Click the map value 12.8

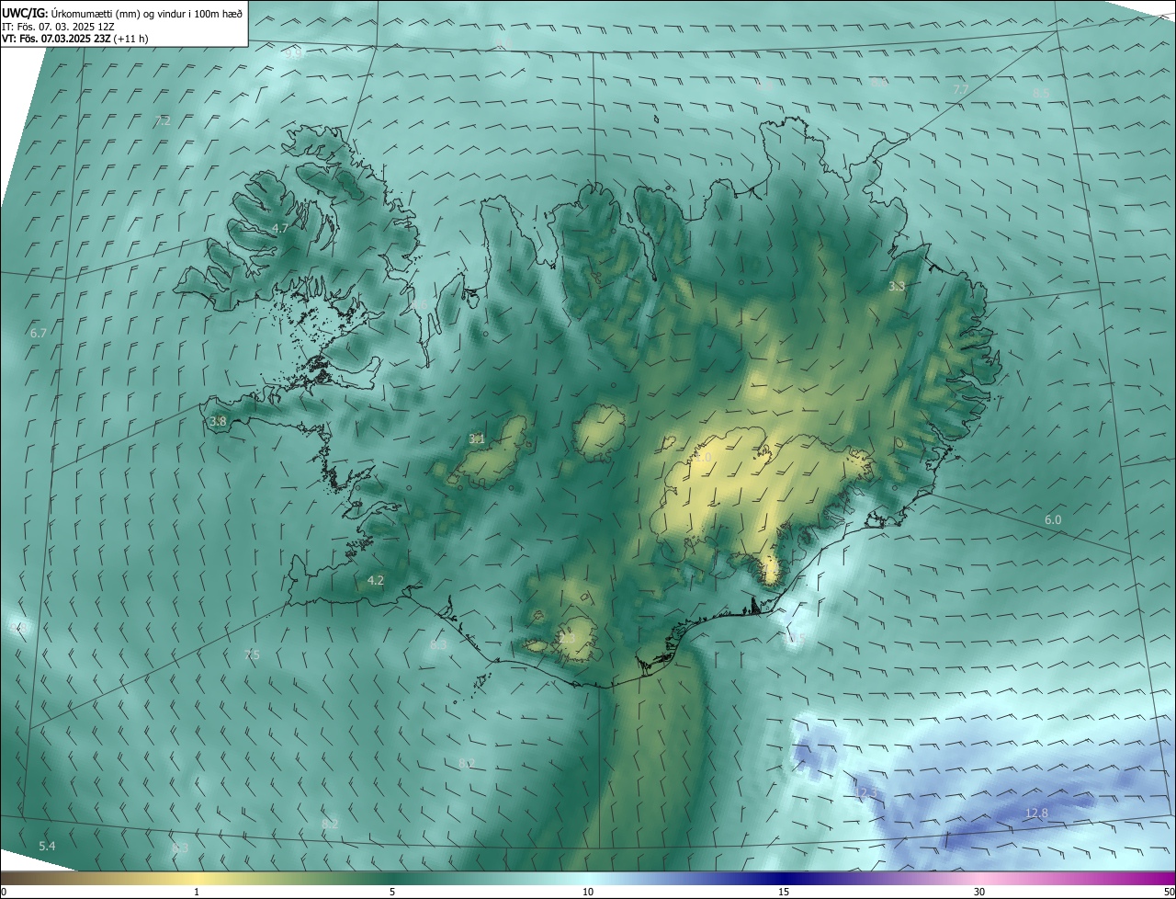click(x=1036, y=813)
